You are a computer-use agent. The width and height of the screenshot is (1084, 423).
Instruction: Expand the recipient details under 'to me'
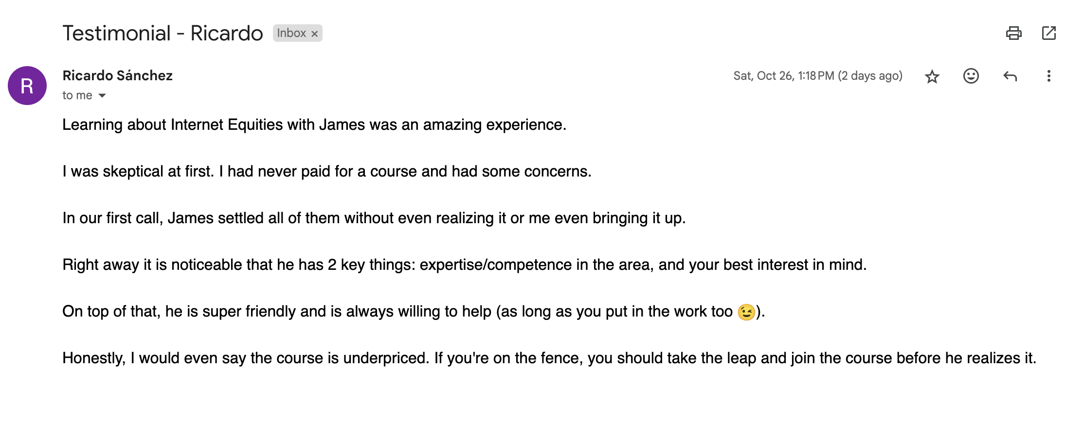click(102, 95)
